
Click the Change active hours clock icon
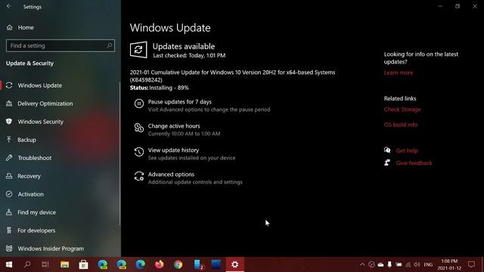139,128
